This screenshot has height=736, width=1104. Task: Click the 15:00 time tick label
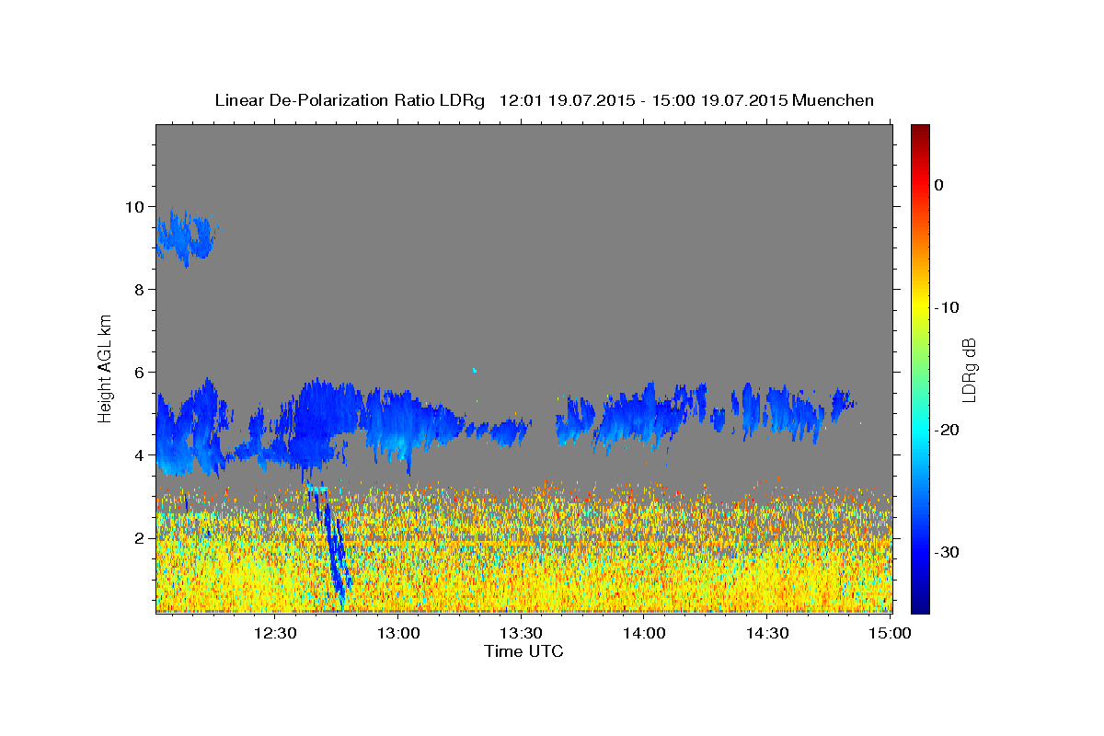(891, 634)
